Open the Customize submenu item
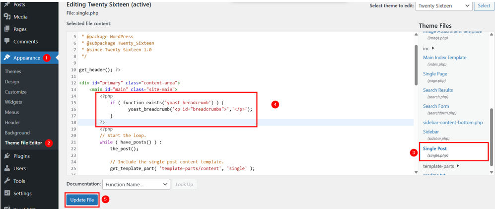The height and width of the screenshot is (209, 495). tap(15, 92)
